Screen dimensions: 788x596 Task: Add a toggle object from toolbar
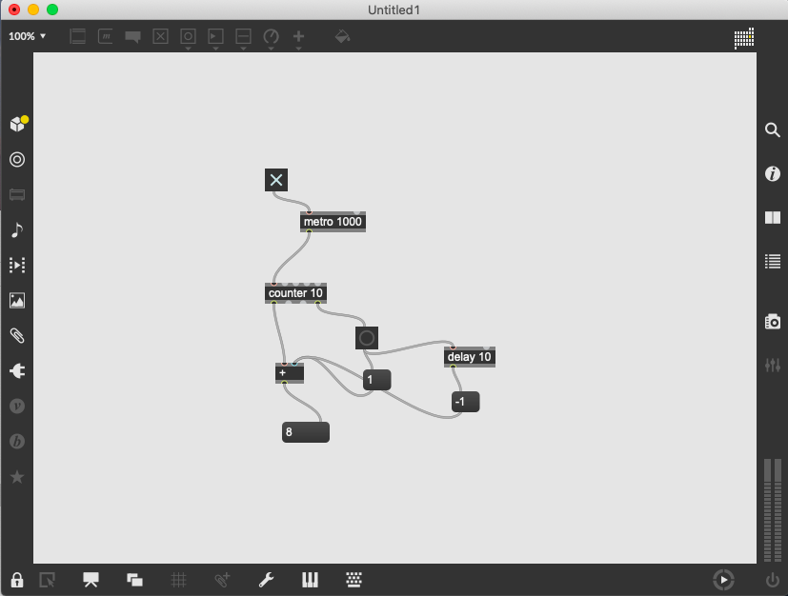tap(160, 36)
